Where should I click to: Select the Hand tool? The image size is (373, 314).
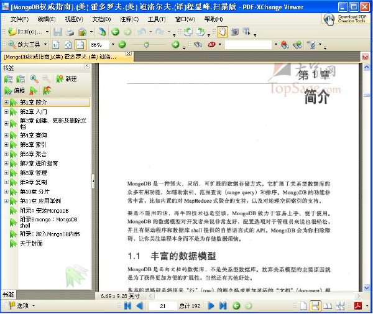point(222,32)
